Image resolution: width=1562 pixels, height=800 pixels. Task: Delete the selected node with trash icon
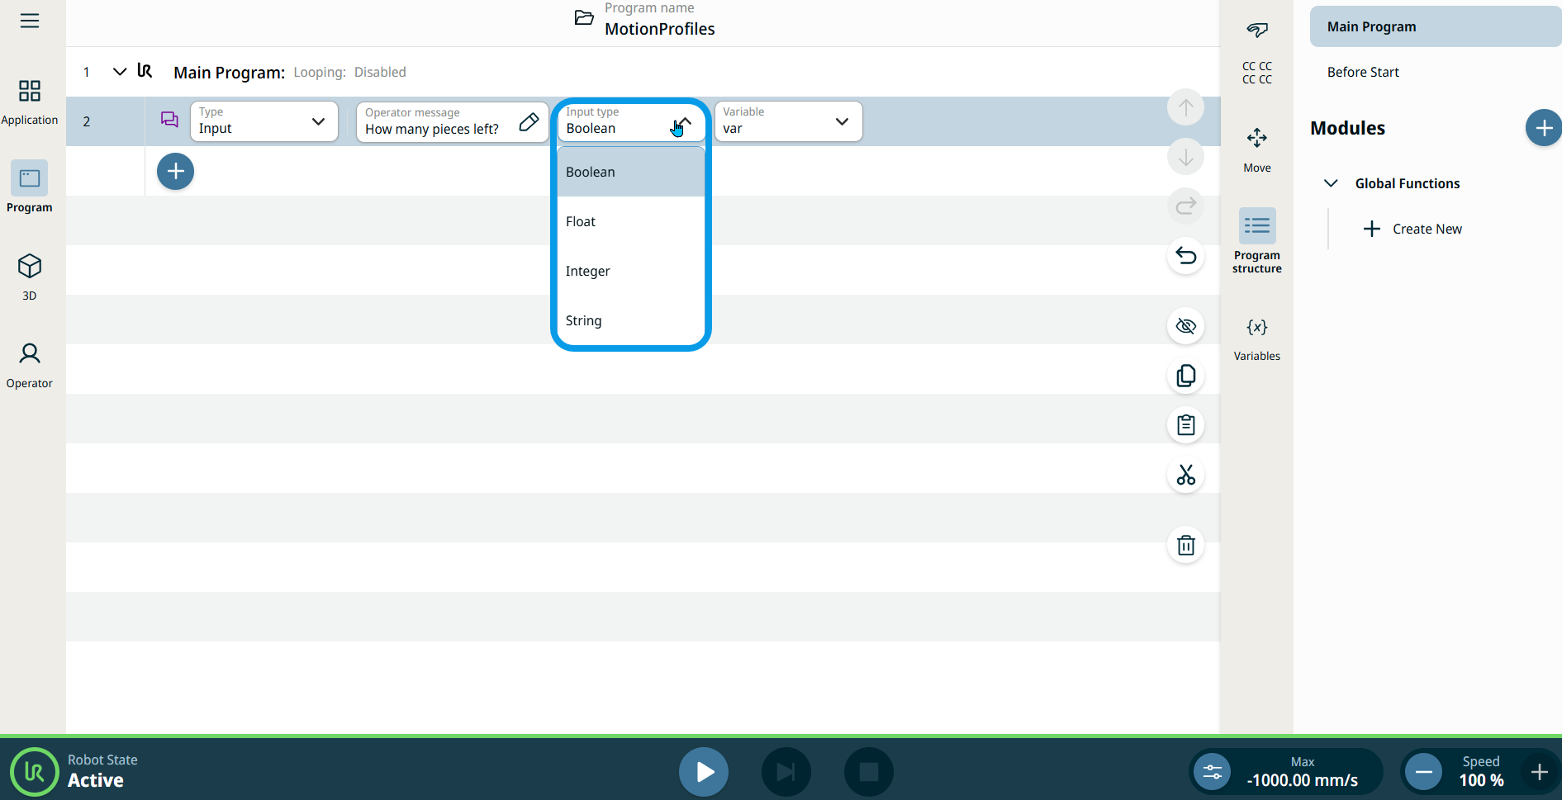1185,545
